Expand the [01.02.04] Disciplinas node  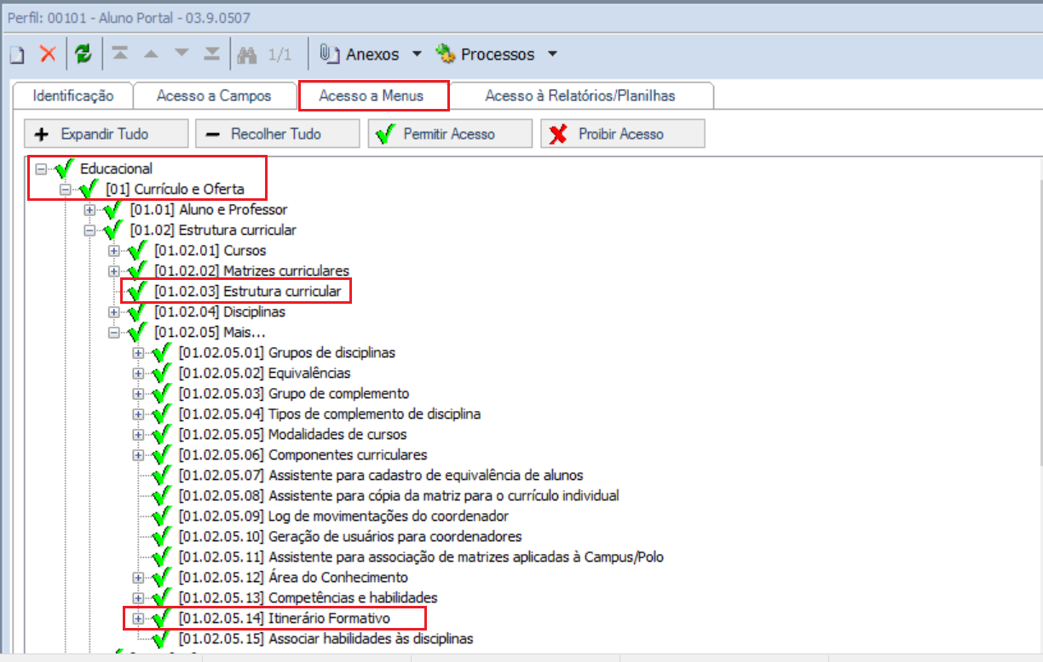click(x=113, y=311)
